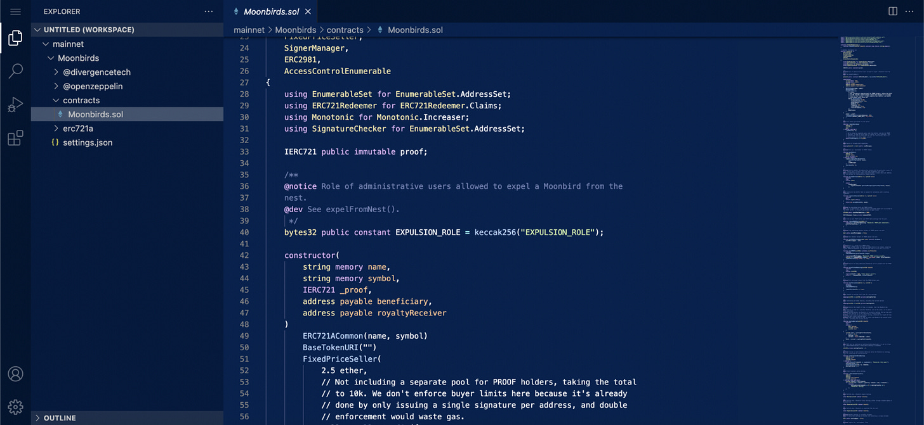
Task: Click SignerManager on line 24
Action: 314,48
